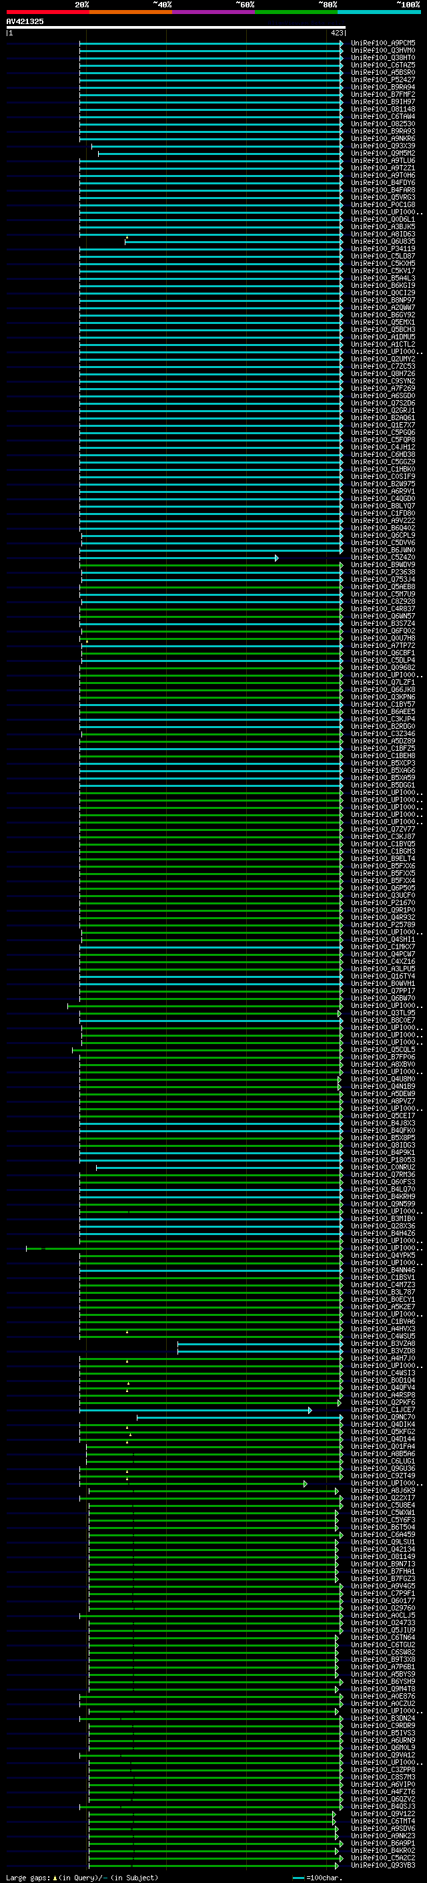Select label UniRef100_Q16TY4

(x=383, y=977)
